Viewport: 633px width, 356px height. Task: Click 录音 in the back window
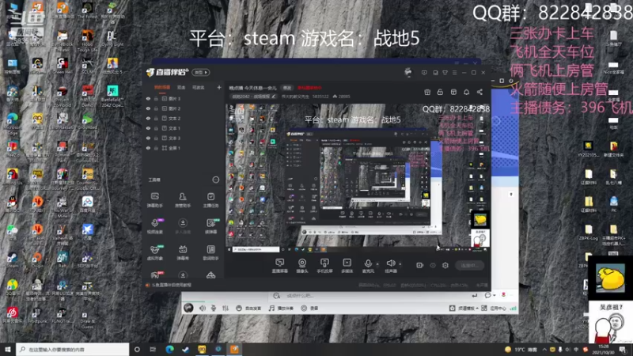point(309,309)
